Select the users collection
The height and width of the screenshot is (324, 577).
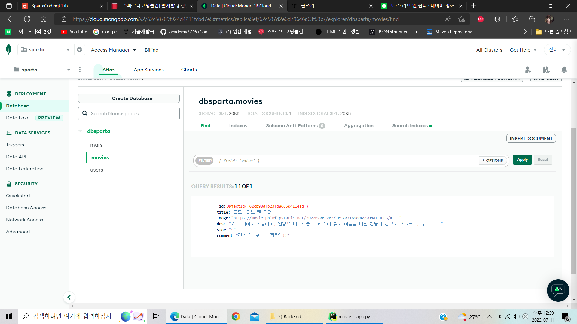pos(96,170)
